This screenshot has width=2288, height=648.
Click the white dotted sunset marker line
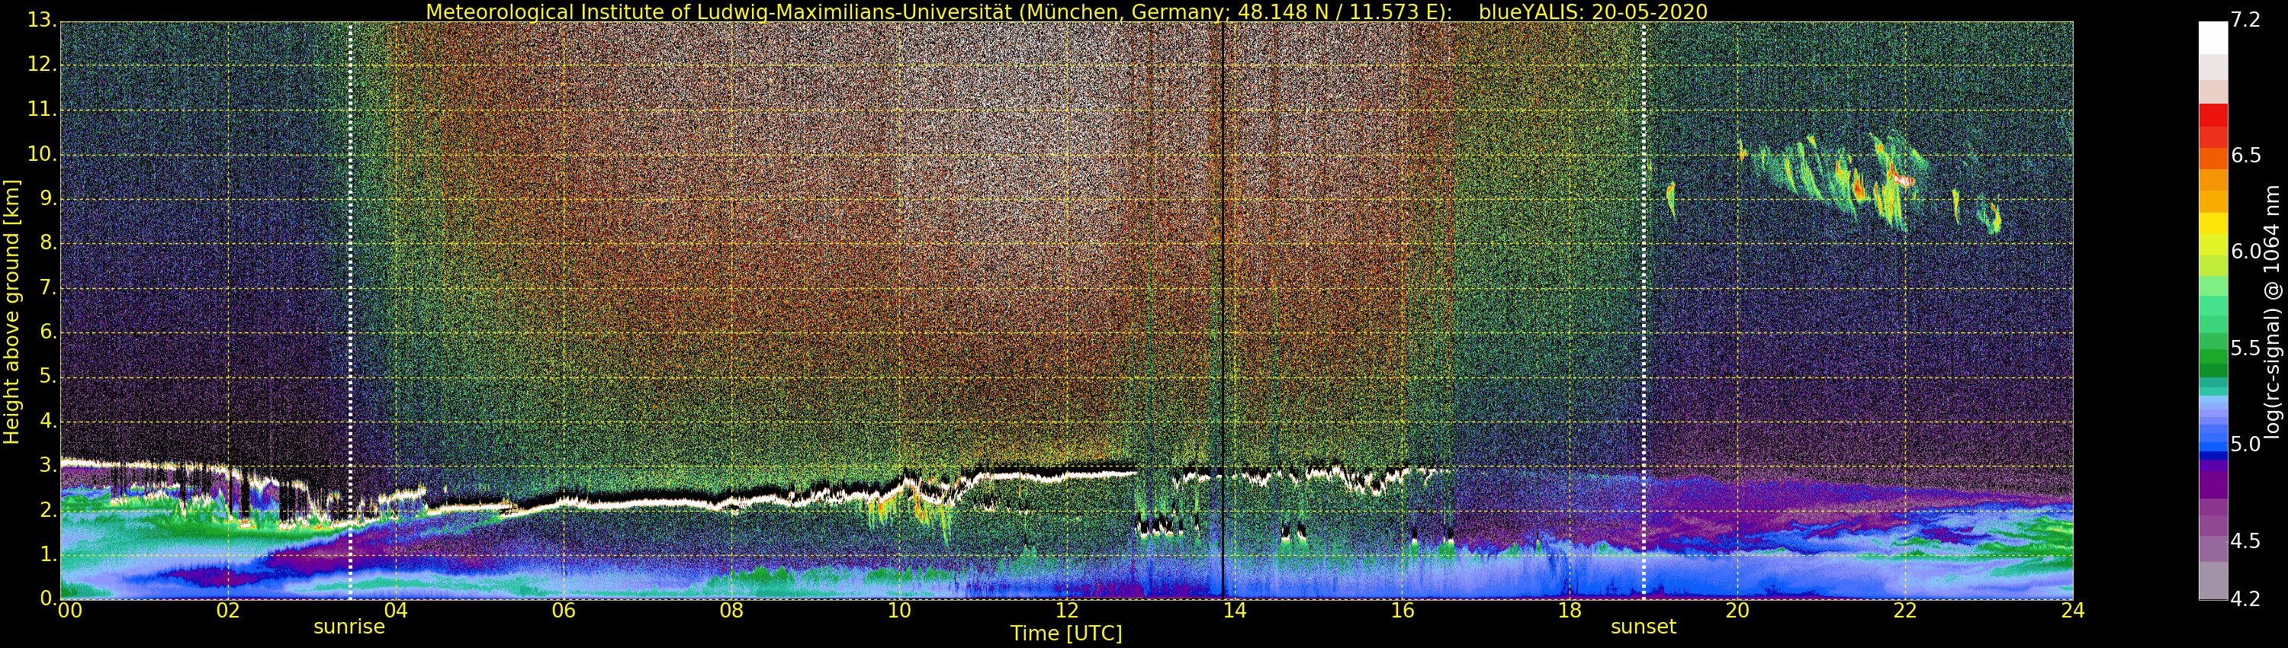[1644, 311]
